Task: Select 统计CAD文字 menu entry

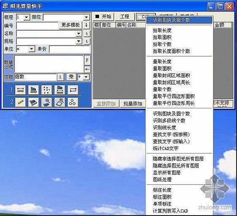Action: (179, 148)
